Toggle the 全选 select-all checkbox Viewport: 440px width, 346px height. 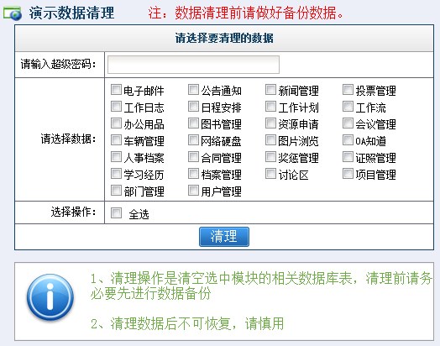point(116,213)
